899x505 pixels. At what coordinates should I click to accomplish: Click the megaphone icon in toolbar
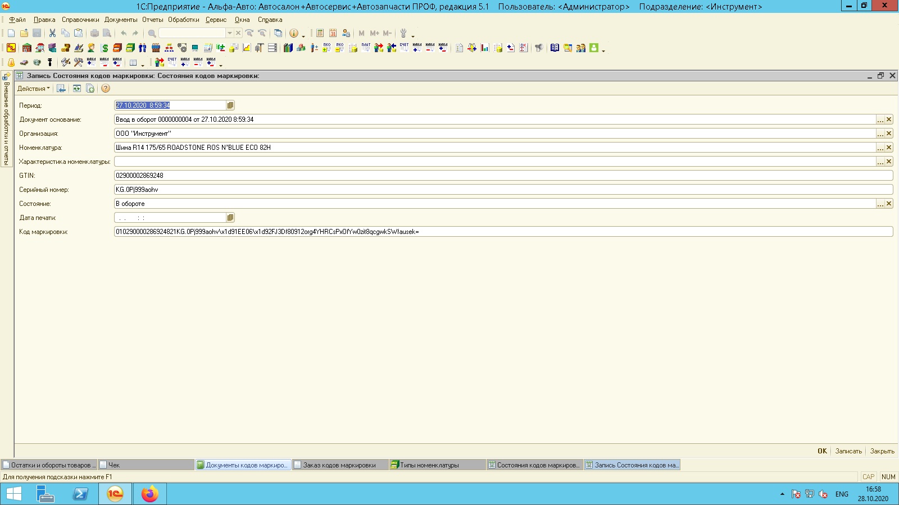pyautogui.click(x=539, y=48)
